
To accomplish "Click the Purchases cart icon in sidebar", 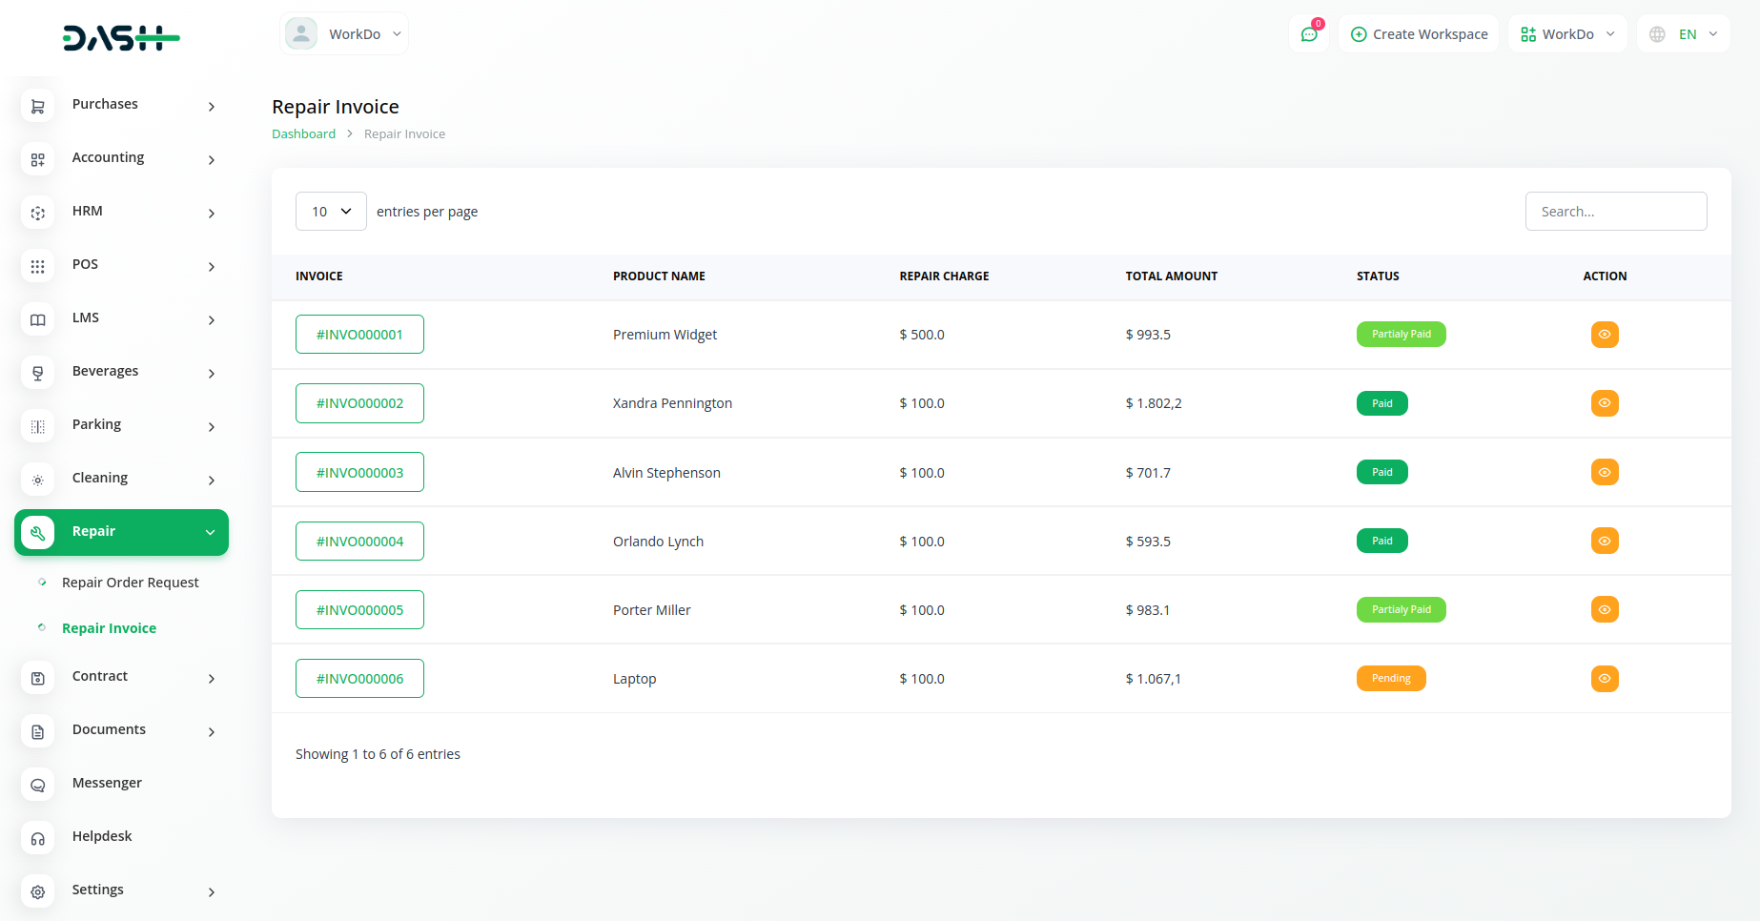I will tap(38, 106).
